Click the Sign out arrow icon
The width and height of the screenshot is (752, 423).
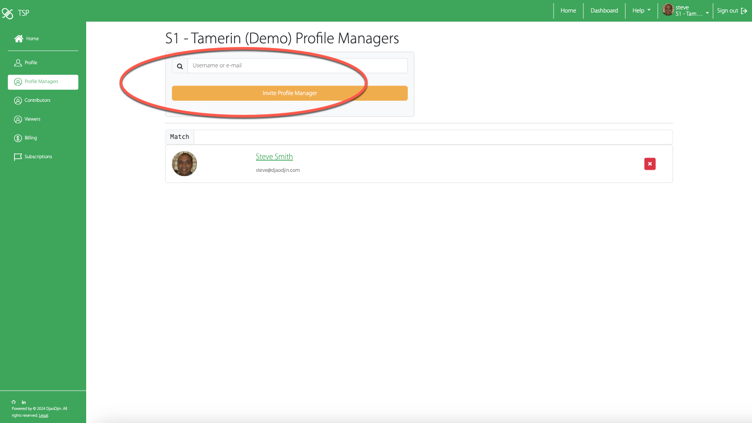(x=744, y=10)
